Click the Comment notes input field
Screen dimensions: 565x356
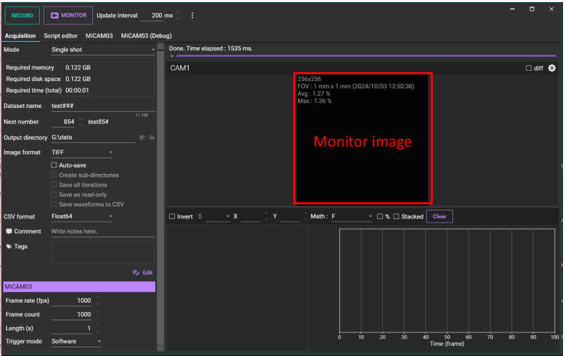[103, 231]
